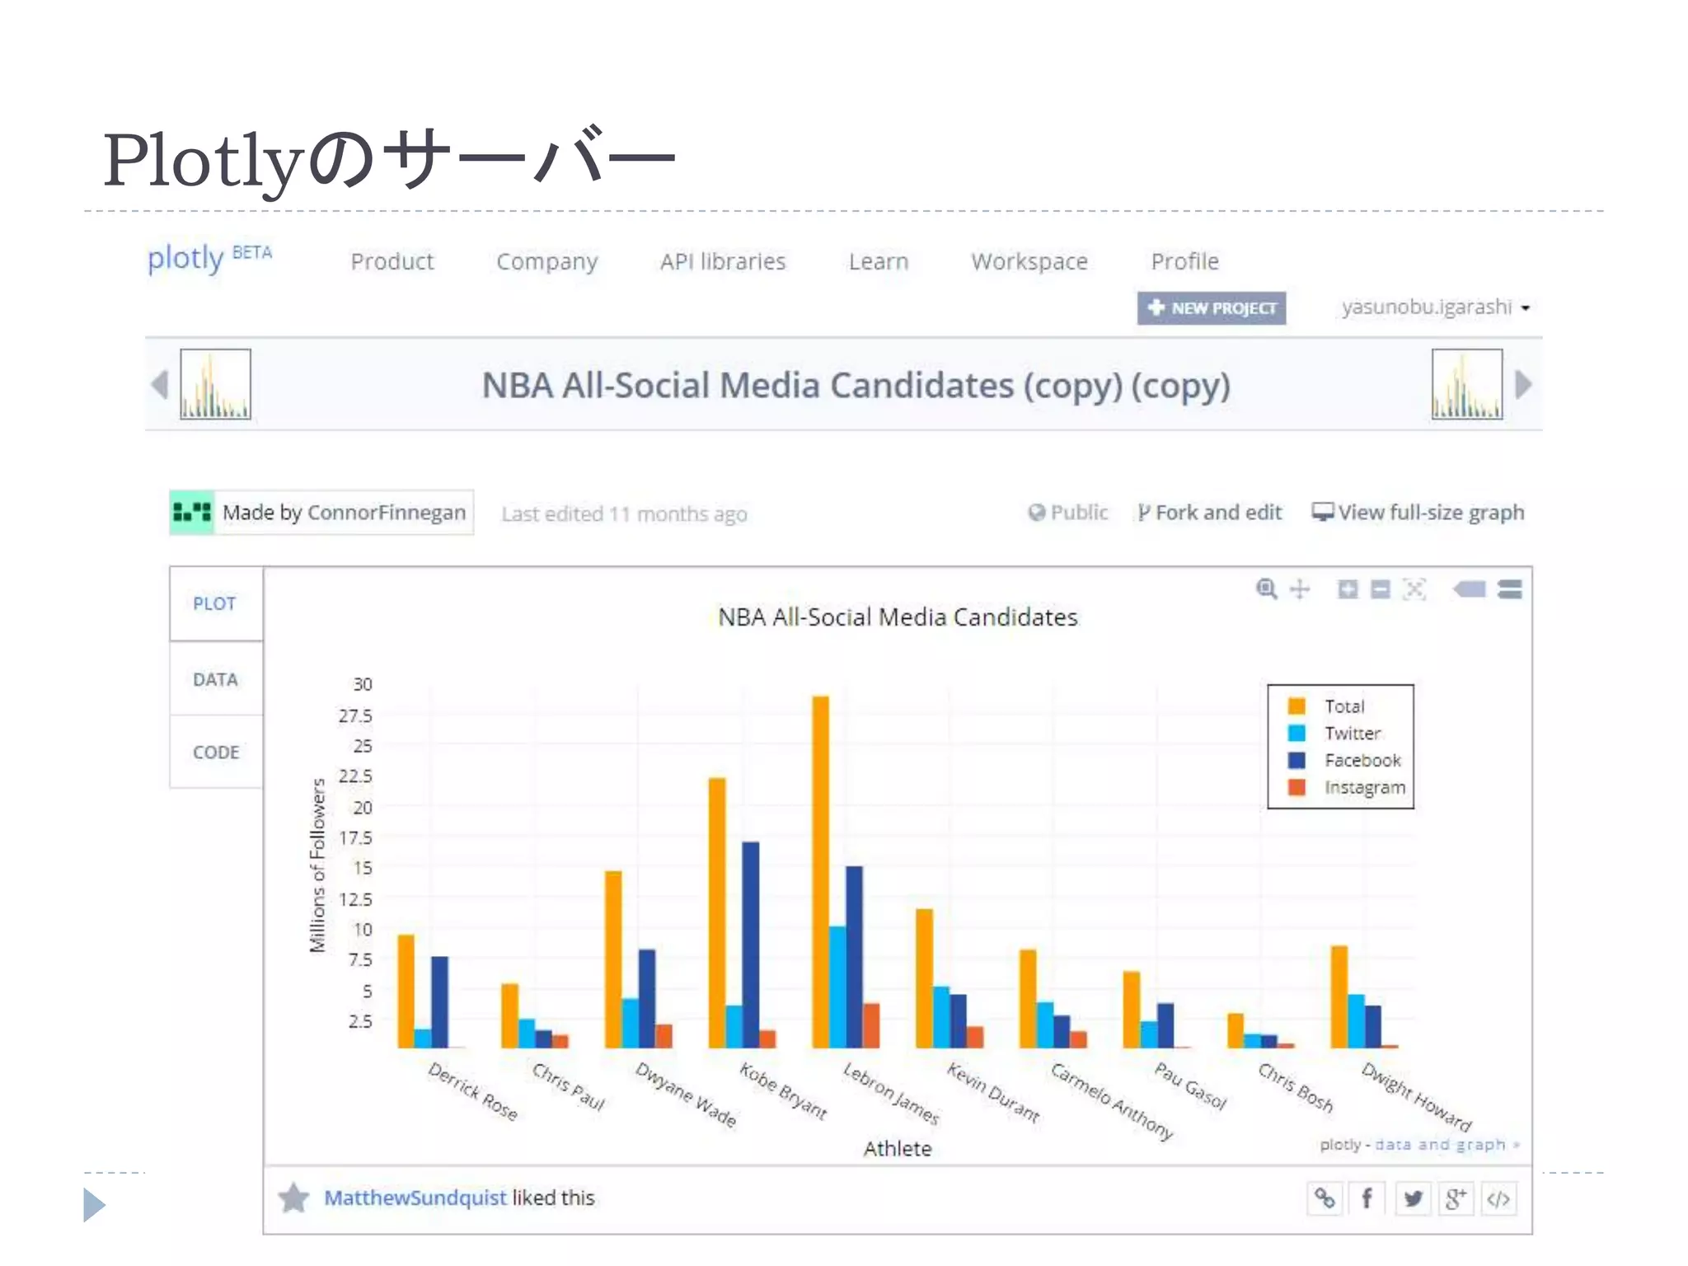
Task: Share the graph via the Facebook icon
Action: pyautogui.click(x=1367, y=1198)
